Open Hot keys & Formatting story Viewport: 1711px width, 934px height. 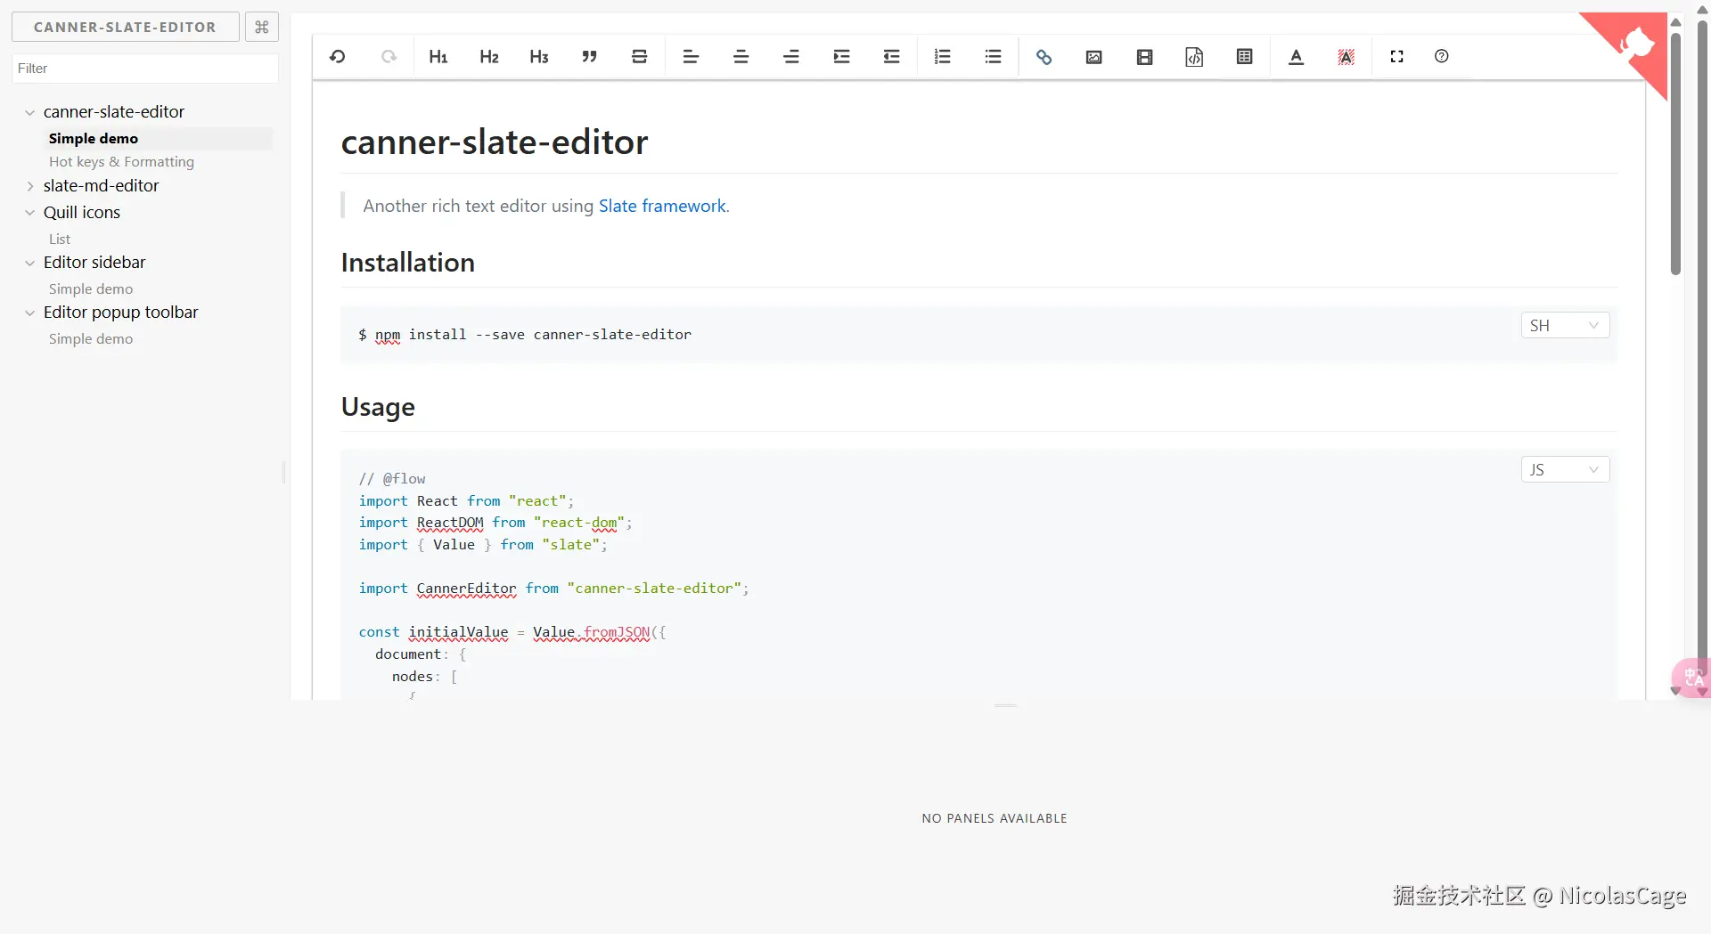[x=121, y=162]
